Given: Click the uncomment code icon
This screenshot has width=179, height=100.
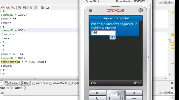Looking at the screenshot, I should tap(47, 8).
